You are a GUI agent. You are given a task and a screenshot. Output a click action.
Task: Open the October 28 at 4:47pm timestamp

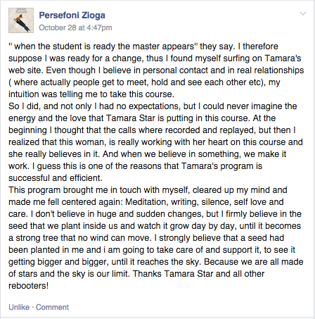(75, 27)
